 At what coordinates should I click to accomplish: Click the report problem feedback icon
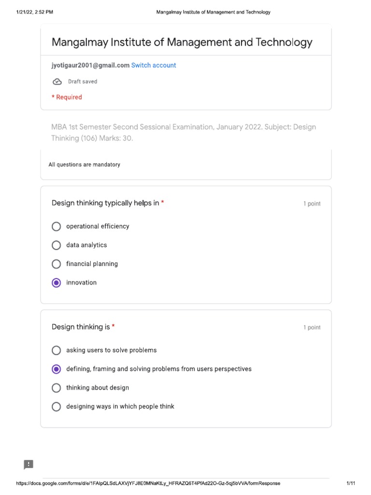point(29,465)
